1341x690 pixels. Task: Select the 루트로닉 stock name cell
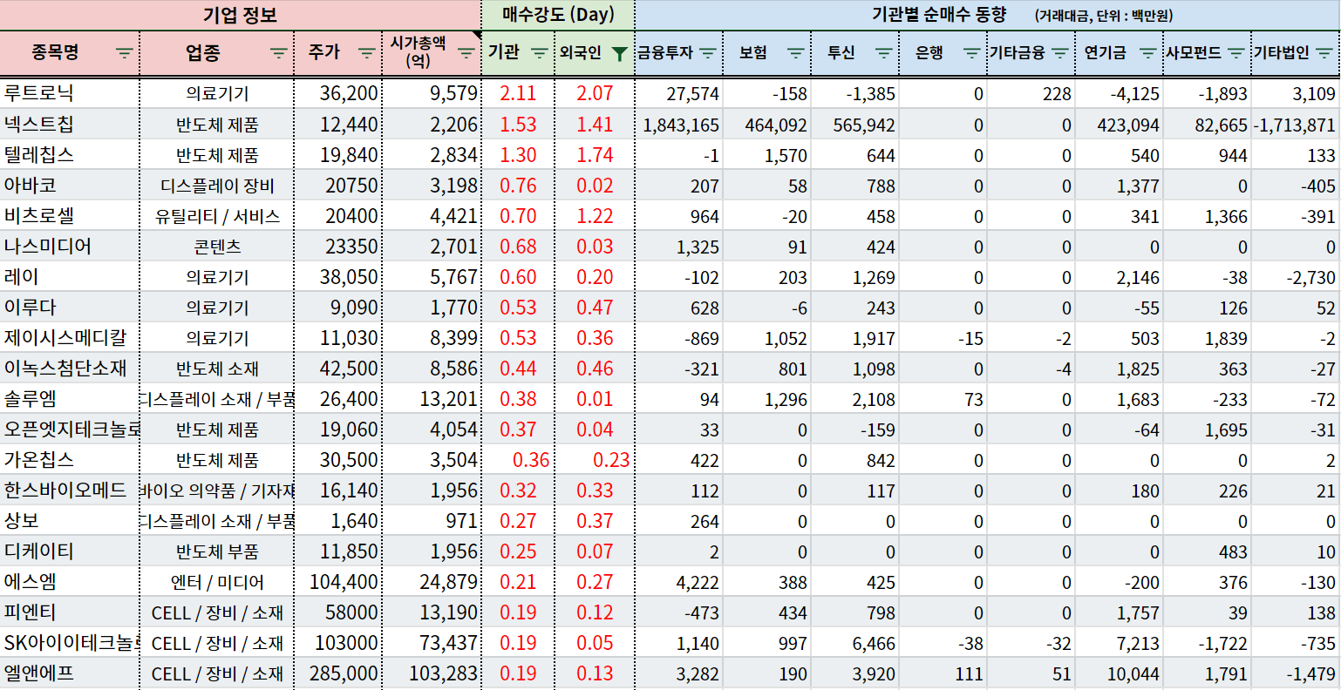coord(70,93)
